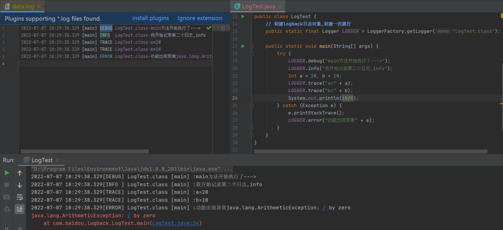Screen dimensions: 503x230
Task: Collapse the try block fold marker
Action: point(251,54)
